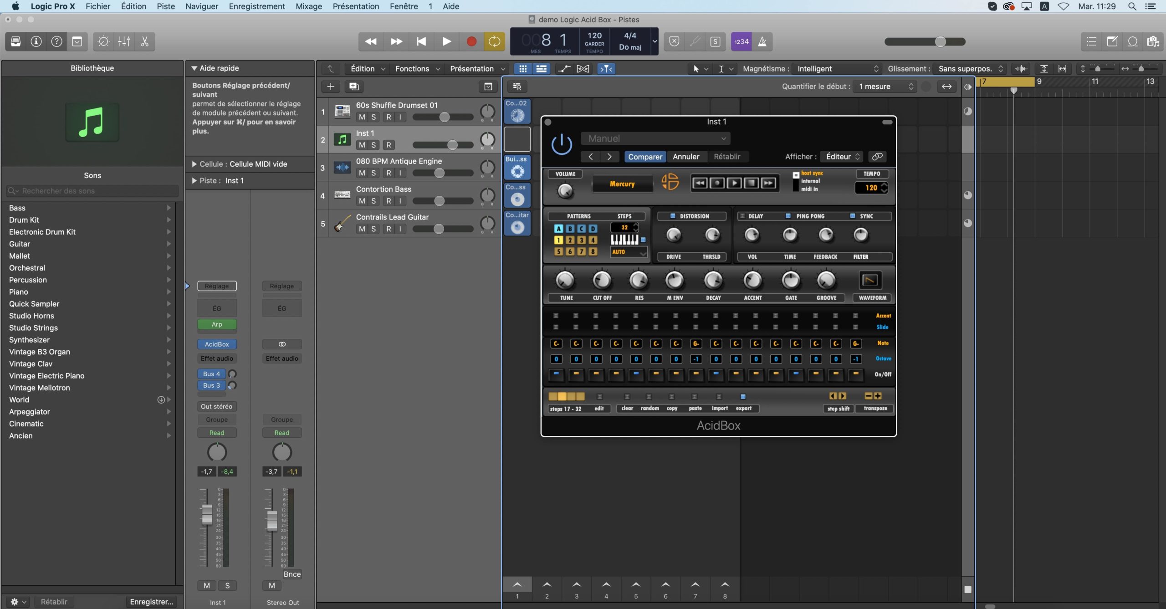
Task: Click the red Record button
Action: (x=471, y=41)
